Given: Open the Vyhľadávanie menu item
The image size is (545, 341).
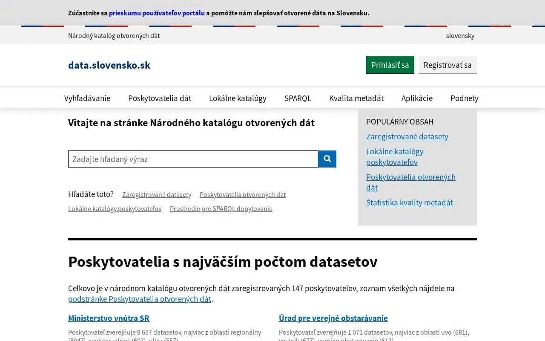Looking at the screenshot, I should (87, 98).
